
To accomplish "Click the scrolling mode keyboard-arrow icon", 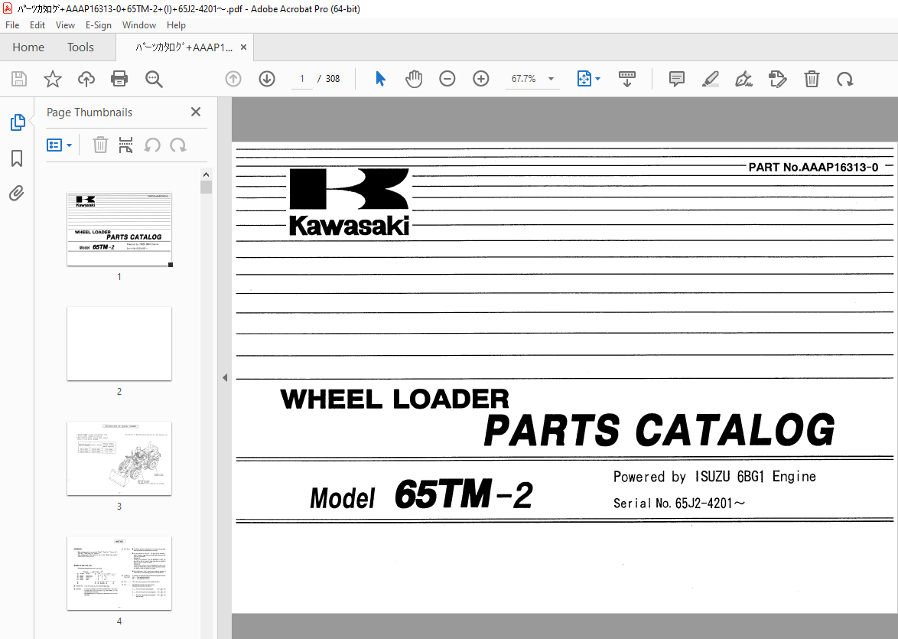I will tap(627, 79).
